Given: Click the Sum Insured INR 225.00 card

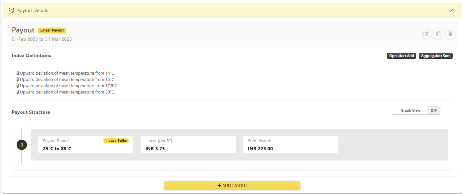Looking at the screenshot, I should pyautogui.click(x=290, y=145).
